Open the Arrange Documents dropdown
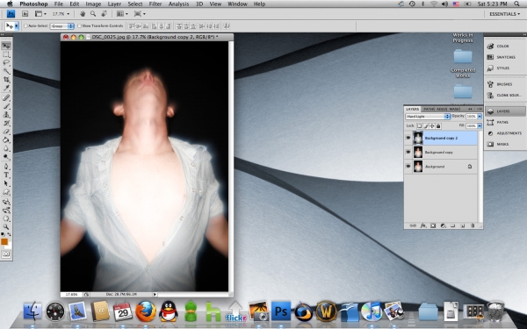The image size is (527, 329). click(x=122, y=14)
